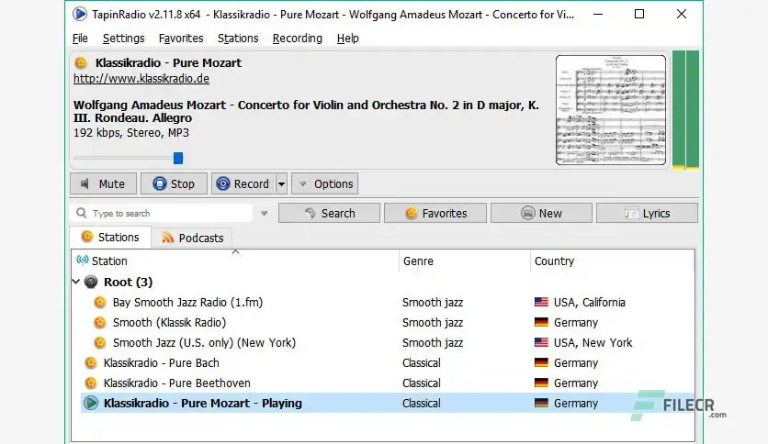
Task: Click the Search button
Action: point(329,213)
